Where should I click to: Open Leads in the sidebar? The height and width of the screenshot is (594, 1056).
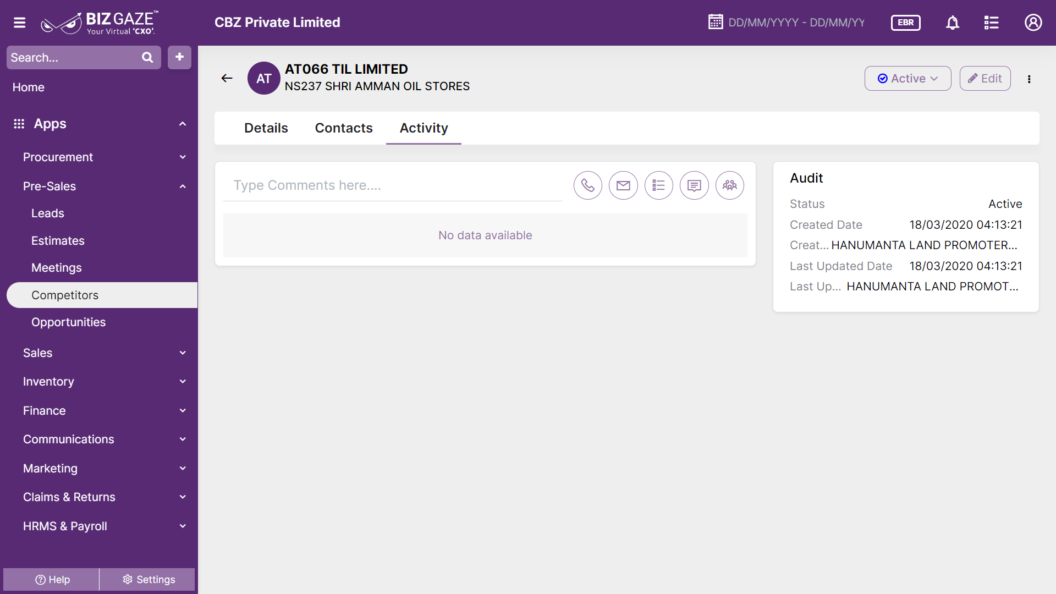click(48, 213)
